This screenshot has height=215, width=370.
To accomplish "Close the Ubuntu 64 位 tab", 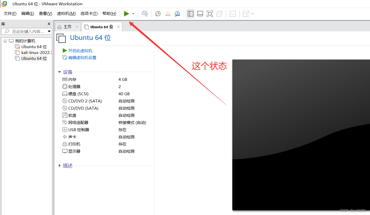I will [118, 27].
